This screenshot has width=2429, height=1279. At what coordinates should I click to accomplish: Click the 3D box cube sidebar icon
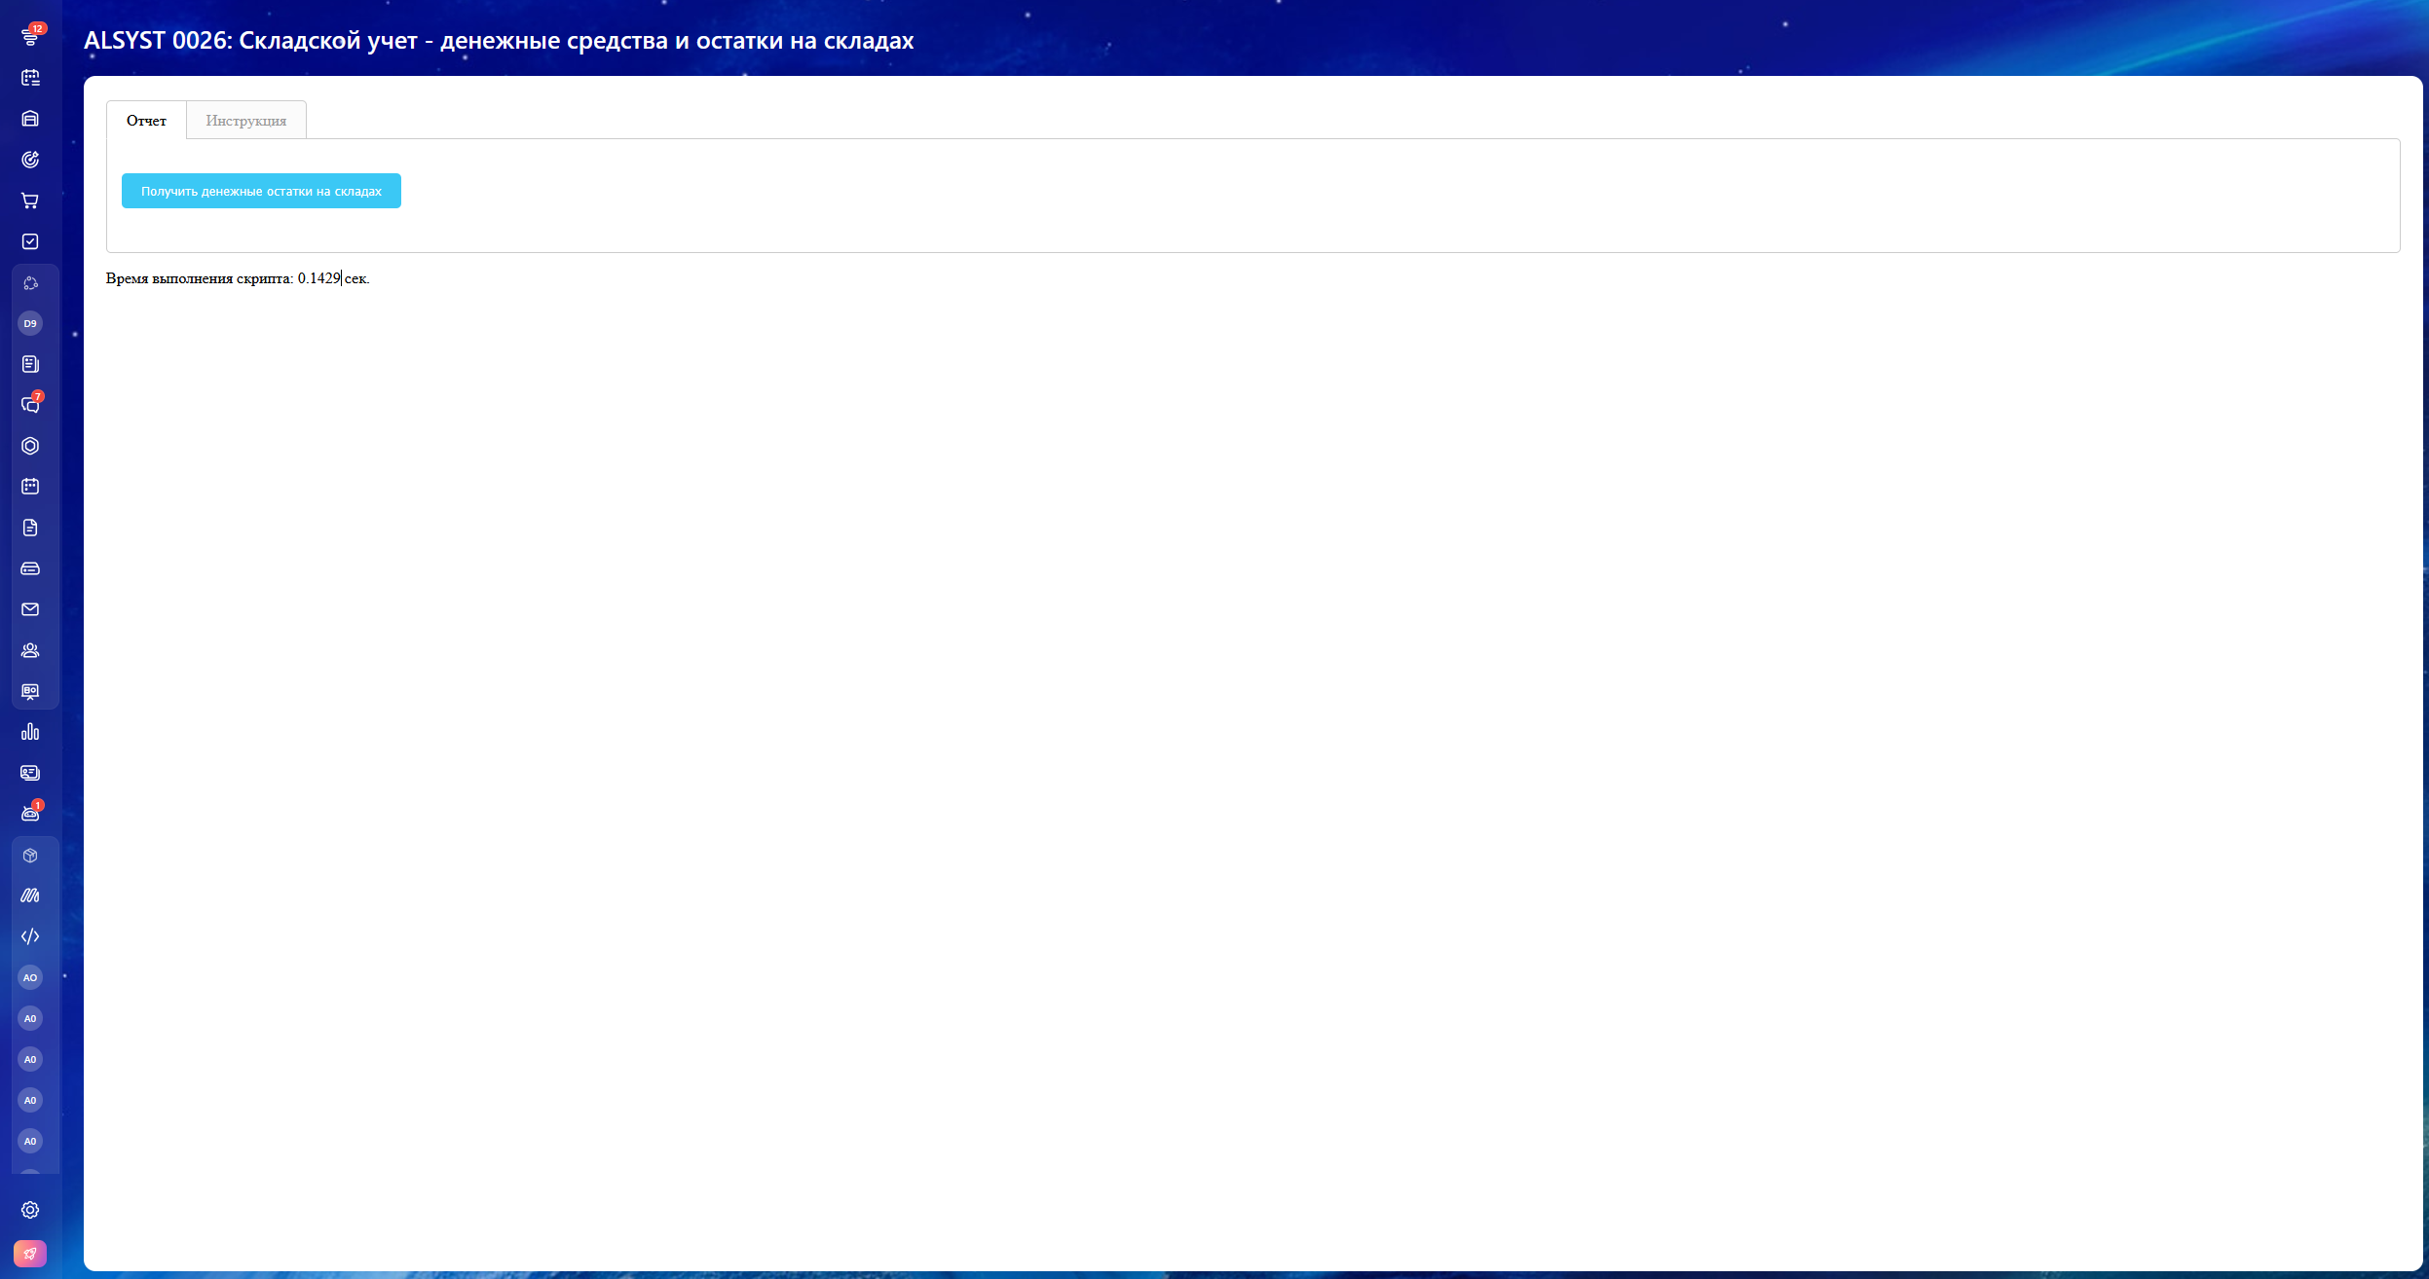(x=30, y=856)
